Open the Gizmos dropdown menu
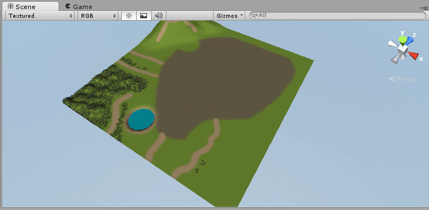This screenshot has width=429, height=210. click(229, 16)
